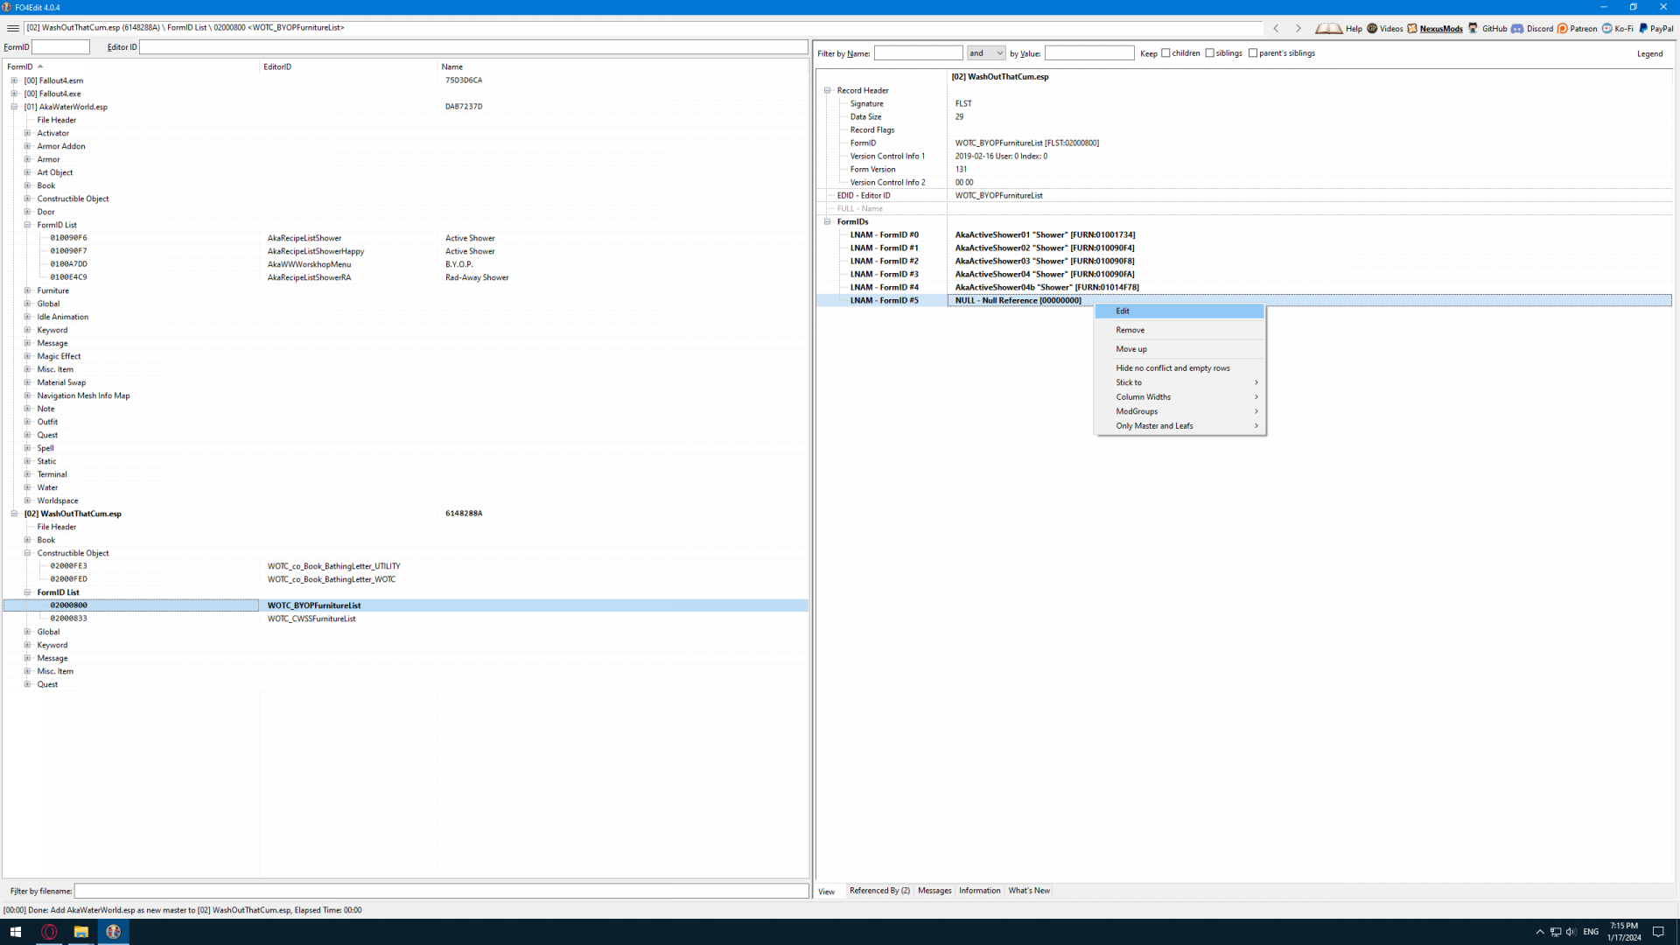Viewport: 1680px width, 945px height.
Task: Open the Patreon icon link
Action: click(x=1563, y=28)
